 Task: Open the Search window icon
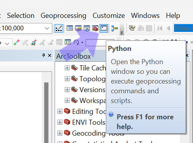87,28
